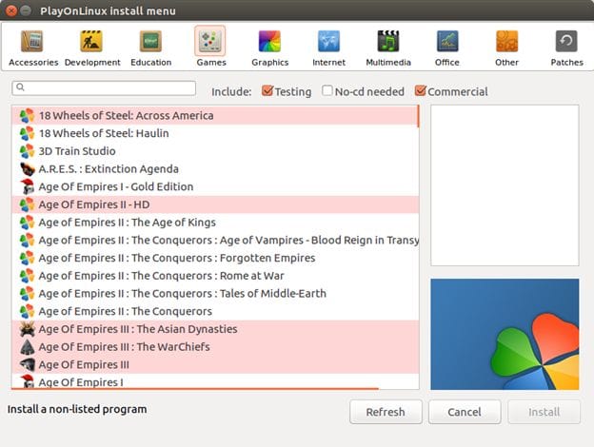Image resolution: width=594 pixels, height=447 pixels.
Task: Click the Asian Dynasties game icon
Action: coord(27,329)
